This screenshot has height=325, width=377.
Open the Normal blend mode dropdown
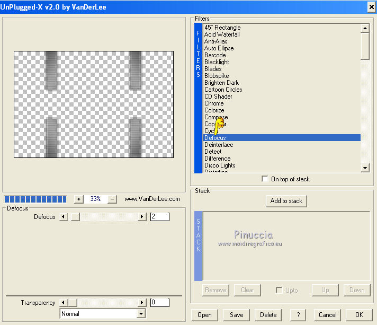141,314
